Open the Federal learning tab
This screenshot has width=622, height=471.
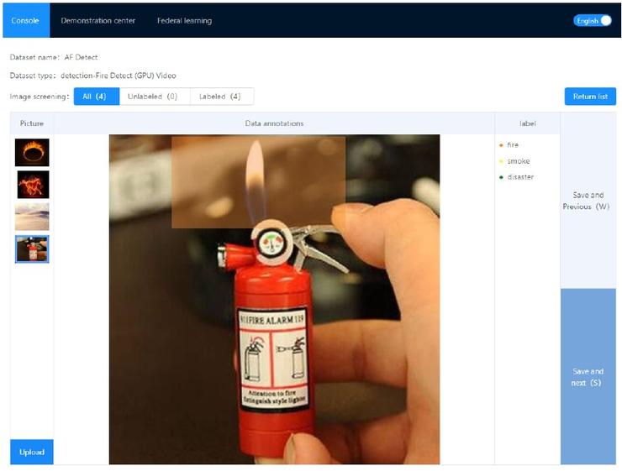[184, 21]
